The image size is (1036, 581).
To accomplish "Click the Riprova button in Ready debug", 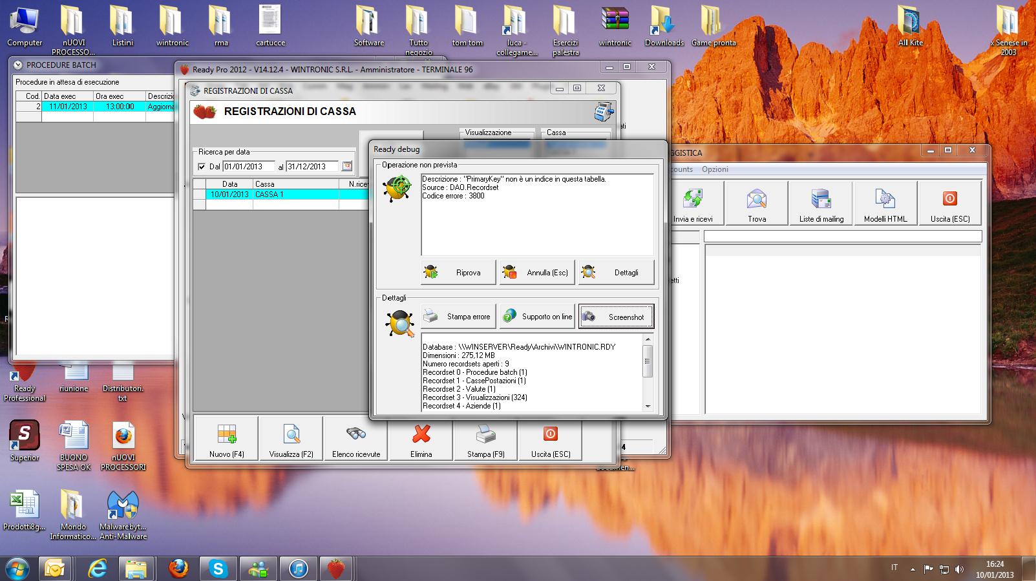I will (x=458, y=272).
